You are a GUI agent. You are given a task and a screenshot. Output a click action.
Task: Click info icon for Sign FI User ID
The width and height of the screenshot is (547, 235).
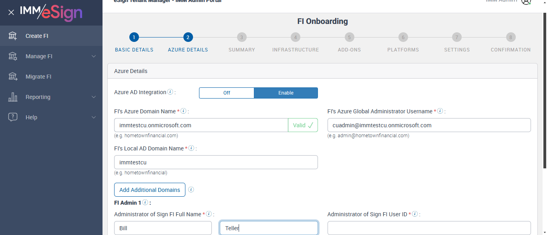[x=415, y=214]
